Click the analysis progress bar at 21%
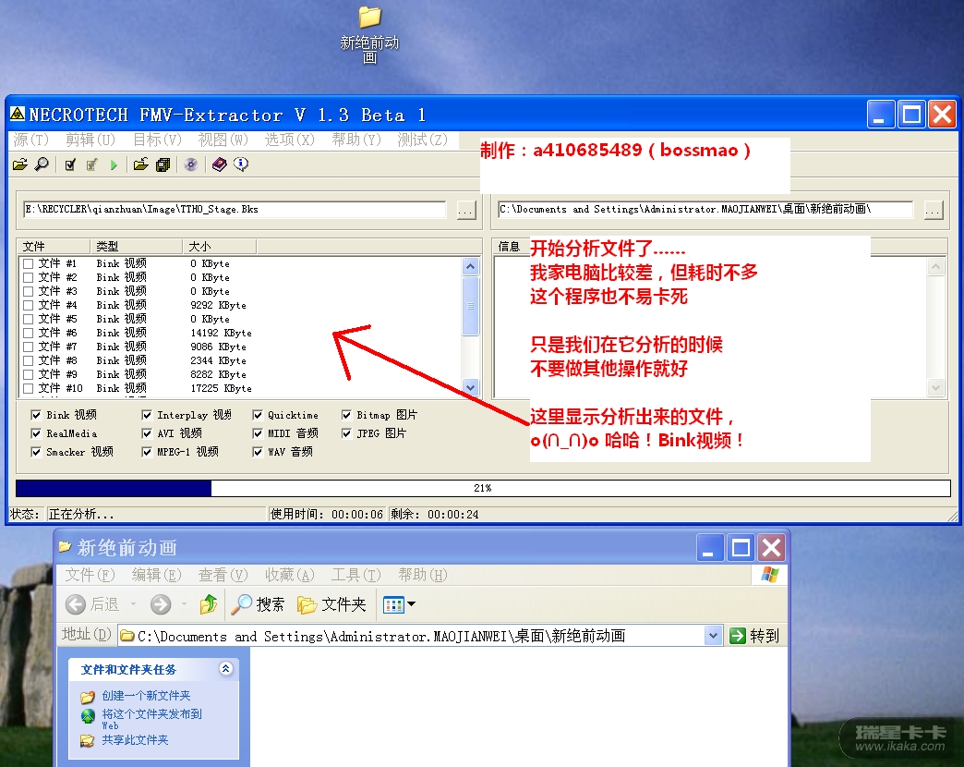This screenshot has width=964, height=767. [483, 488]
